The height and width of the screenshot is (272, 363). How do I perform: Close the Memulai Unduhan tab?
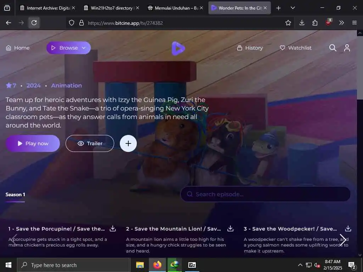201,8
